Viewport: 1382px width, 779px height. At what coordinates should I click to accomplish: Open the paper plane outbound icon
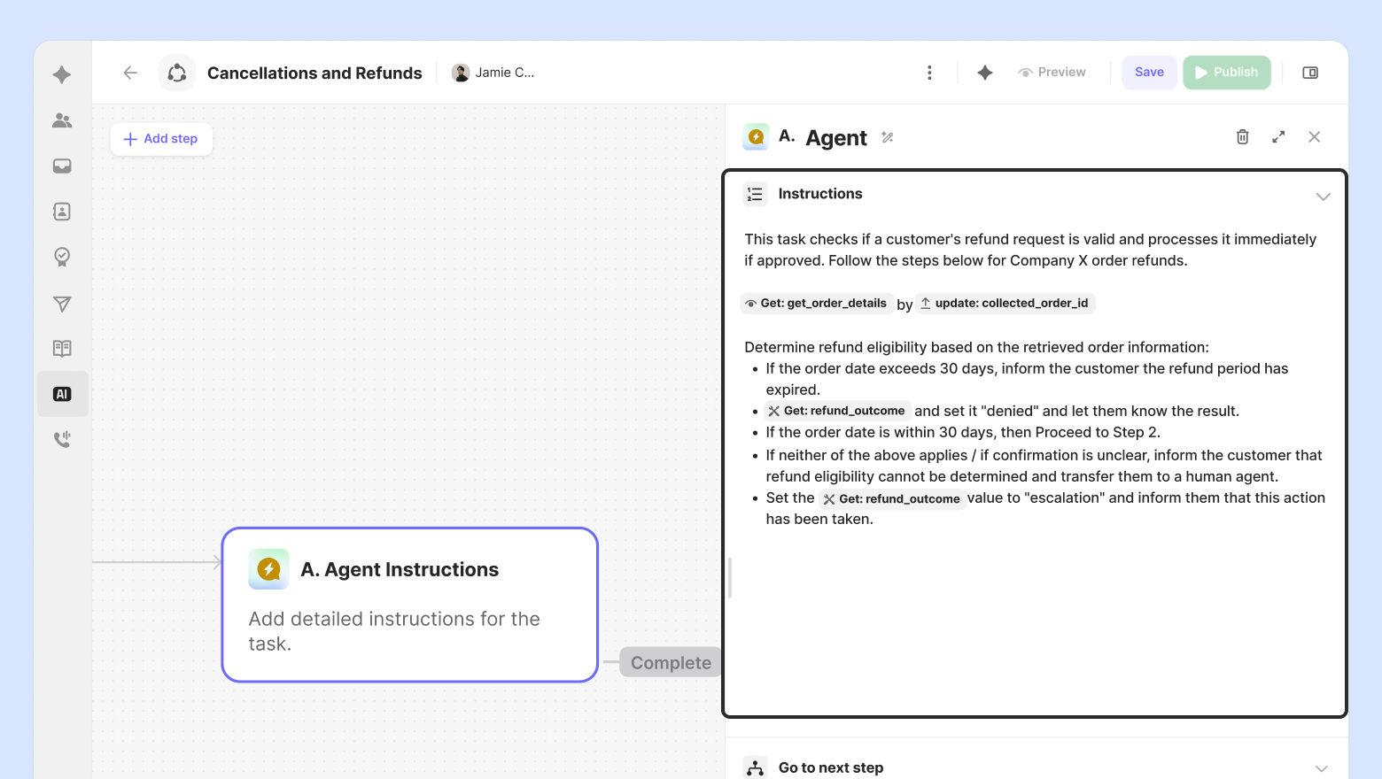point(62,304)
